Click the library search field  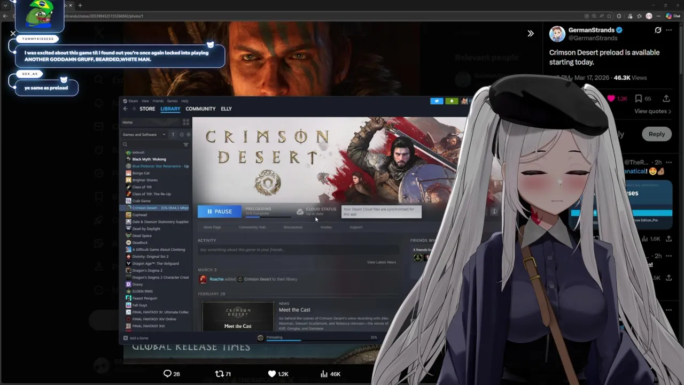(x=152, y=144)
